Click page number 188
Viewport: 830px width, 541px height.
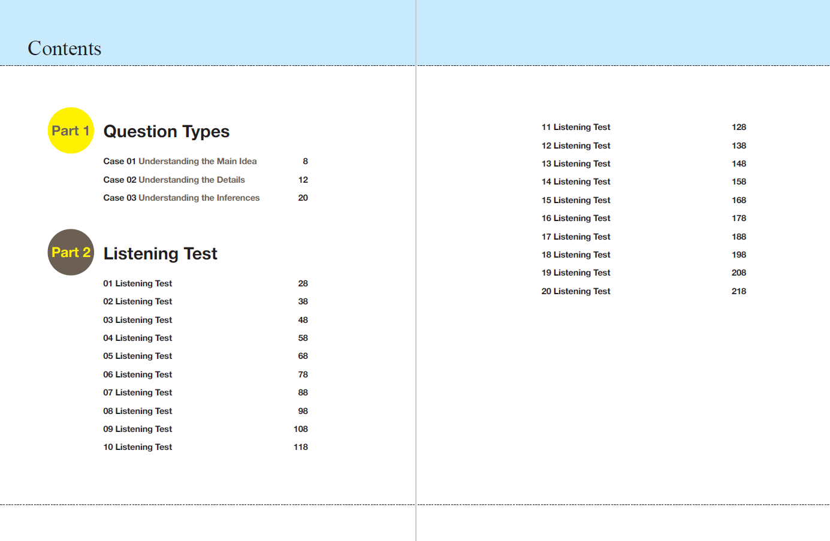point(739,237)
